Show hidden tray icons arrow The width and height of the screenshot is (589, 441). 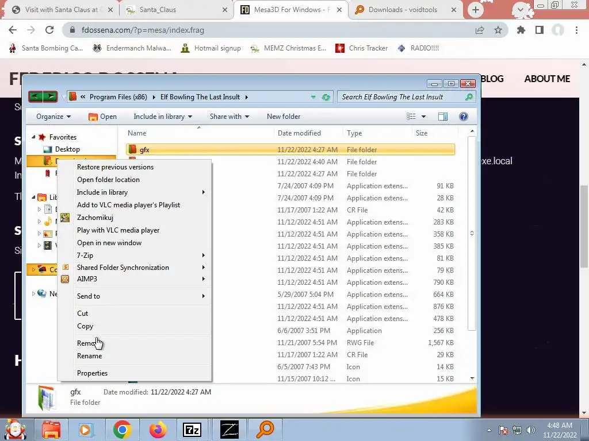(489, 430)
